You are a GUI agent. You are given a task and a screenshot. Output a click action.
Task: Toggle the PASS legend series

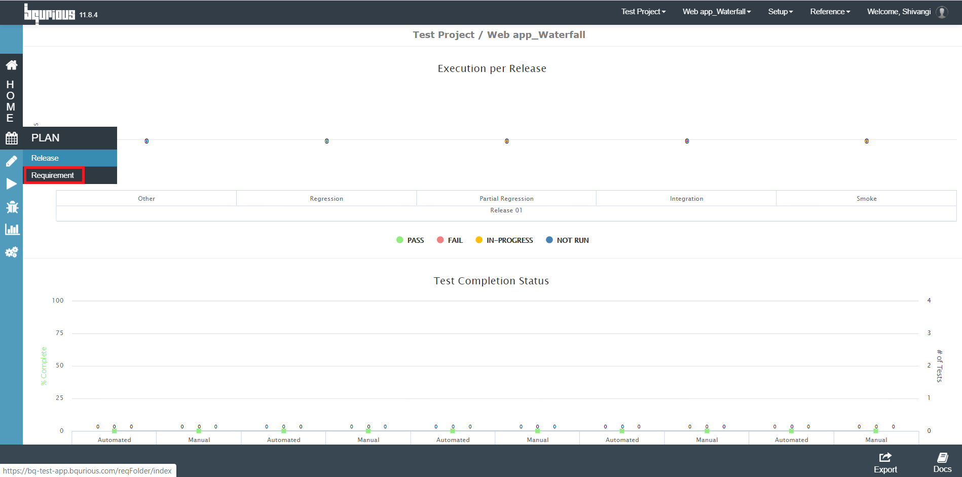[410, 240]
